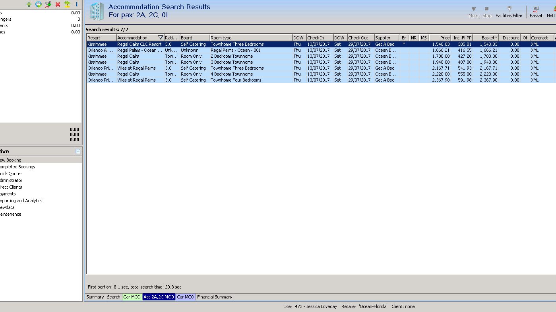Click the 1,666.21 price cell
Viewport: 556px width, 312px height.
tap(440, 50)
